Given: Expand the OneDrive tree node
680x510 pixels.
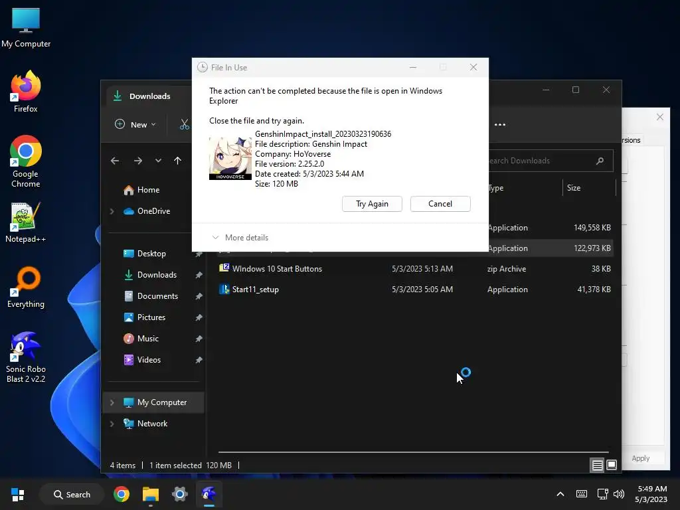Looking at the screenshot, I should point(112,211).
